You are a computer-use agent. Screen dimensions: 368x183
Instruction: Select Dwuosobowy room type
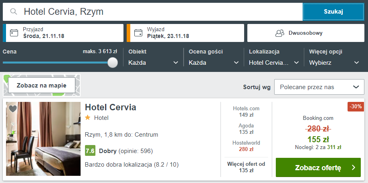tap(306, 33)
